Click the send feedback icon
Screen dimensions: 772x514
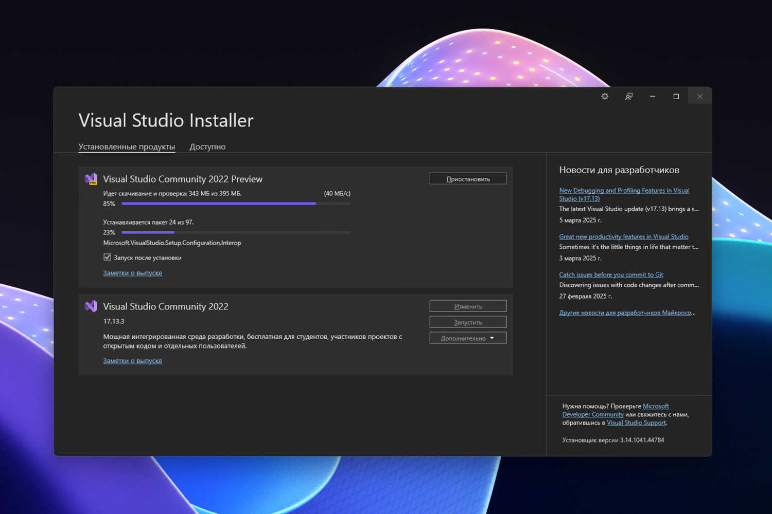[x=628, y=97]
